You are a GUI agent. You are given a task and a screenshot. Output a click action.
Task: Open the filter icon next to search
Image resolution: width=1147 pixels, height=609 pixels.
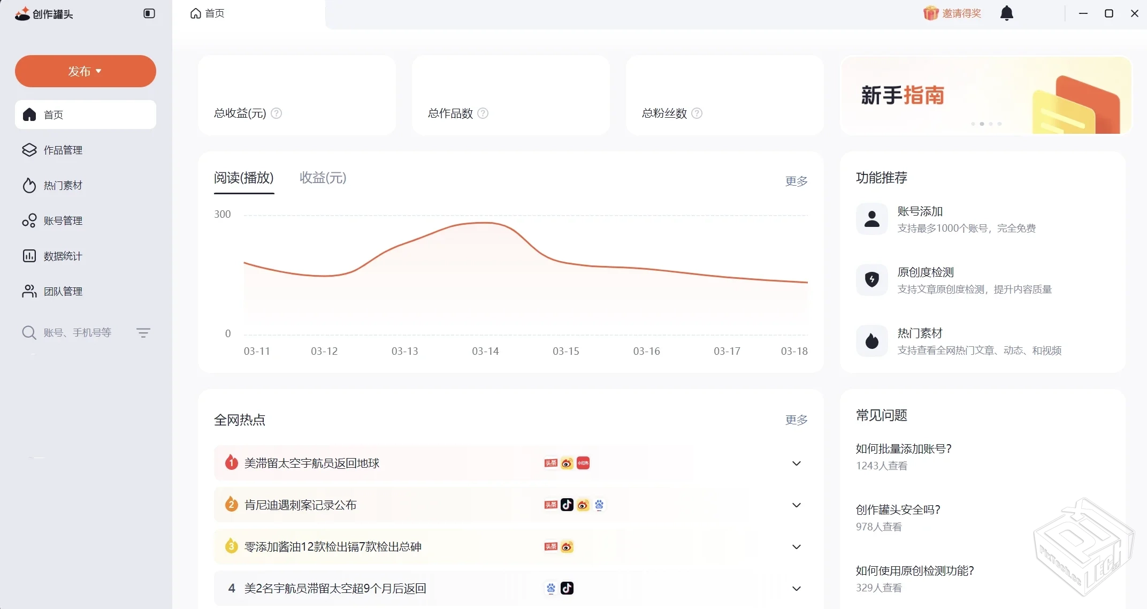(143, 332)
